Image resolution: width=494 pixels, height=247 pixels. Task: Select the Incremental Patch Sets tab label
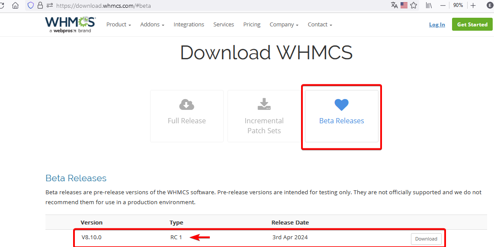click(264, 126)
